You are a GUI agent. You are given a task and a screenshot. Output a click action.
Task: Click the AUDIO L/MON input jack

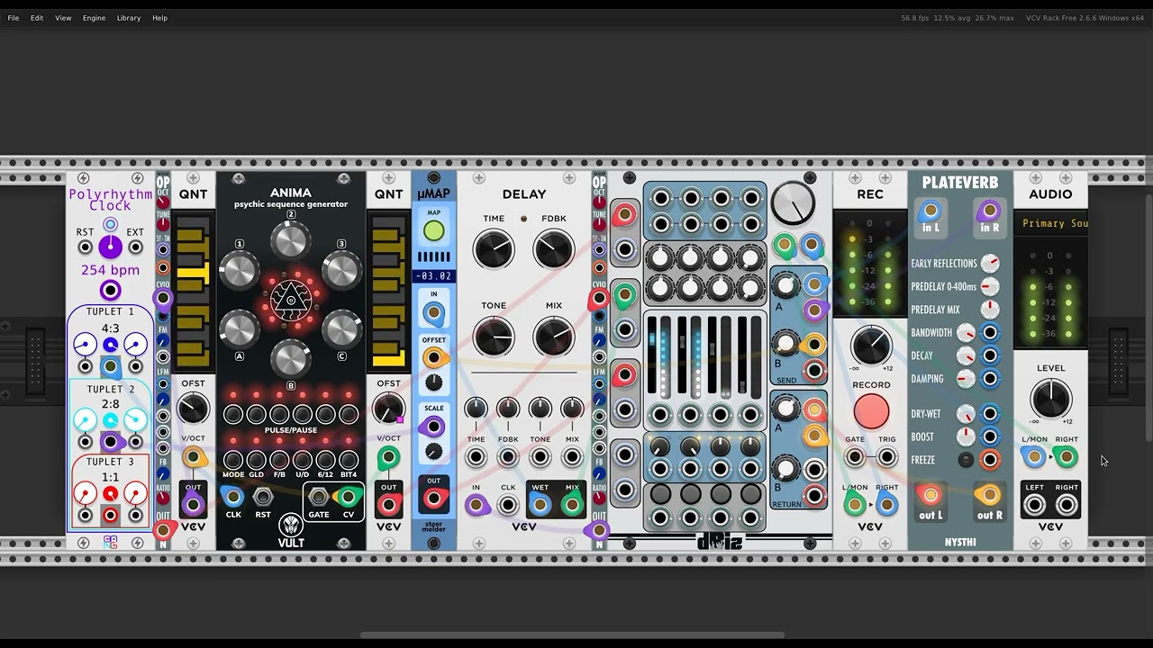tap(1034, 458)
